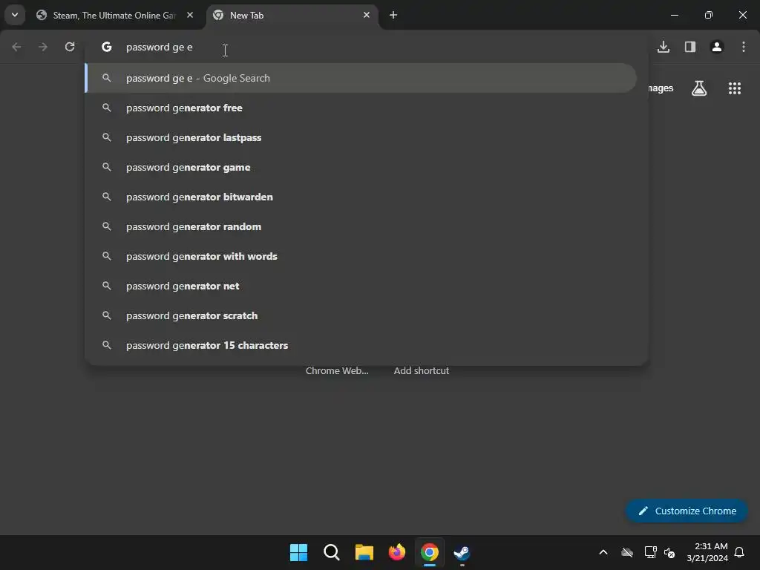Open the Chrome profile icon
Screen dimensions: 760x570
coord(717,47)
